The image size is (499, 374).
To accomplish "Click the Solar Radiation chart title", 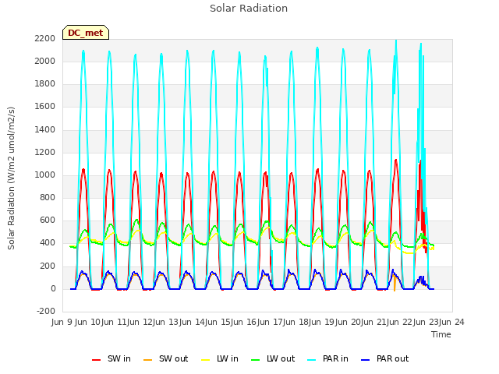I will point(249,9).
